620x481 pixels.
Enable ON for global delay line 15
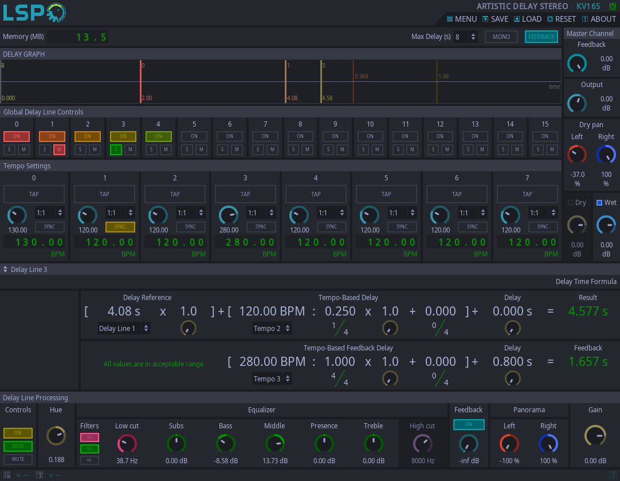[545, 136]
